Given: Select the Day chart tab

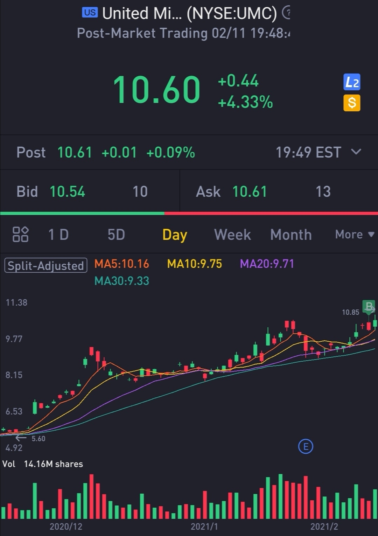Looking at the screenshot, I should (x=175, y=235).
